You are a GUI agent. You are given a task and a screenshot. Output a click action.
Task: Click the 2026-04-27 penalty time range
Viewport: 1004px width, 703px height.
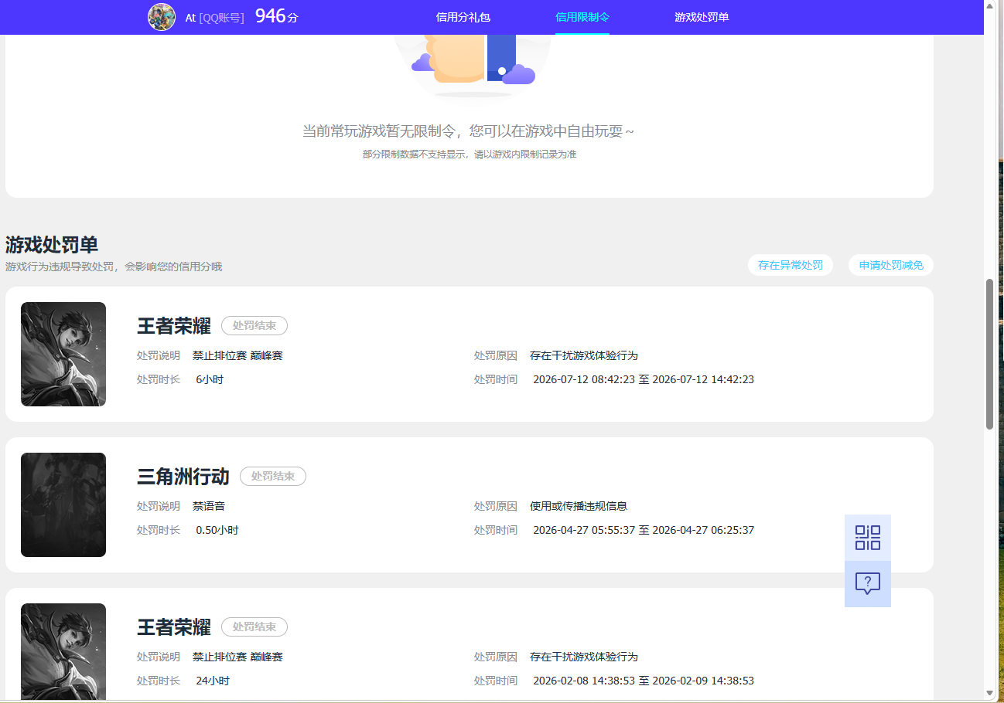[644, 531]
